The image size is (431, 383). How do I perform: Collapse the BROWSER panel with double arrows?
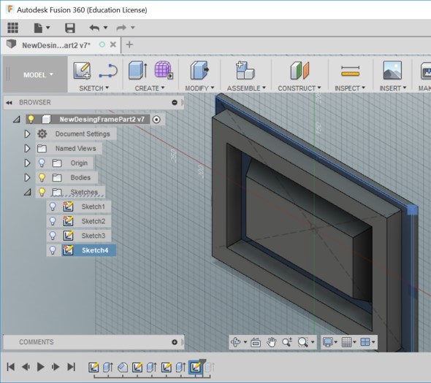pyautogui.click(x=9, y=103)
